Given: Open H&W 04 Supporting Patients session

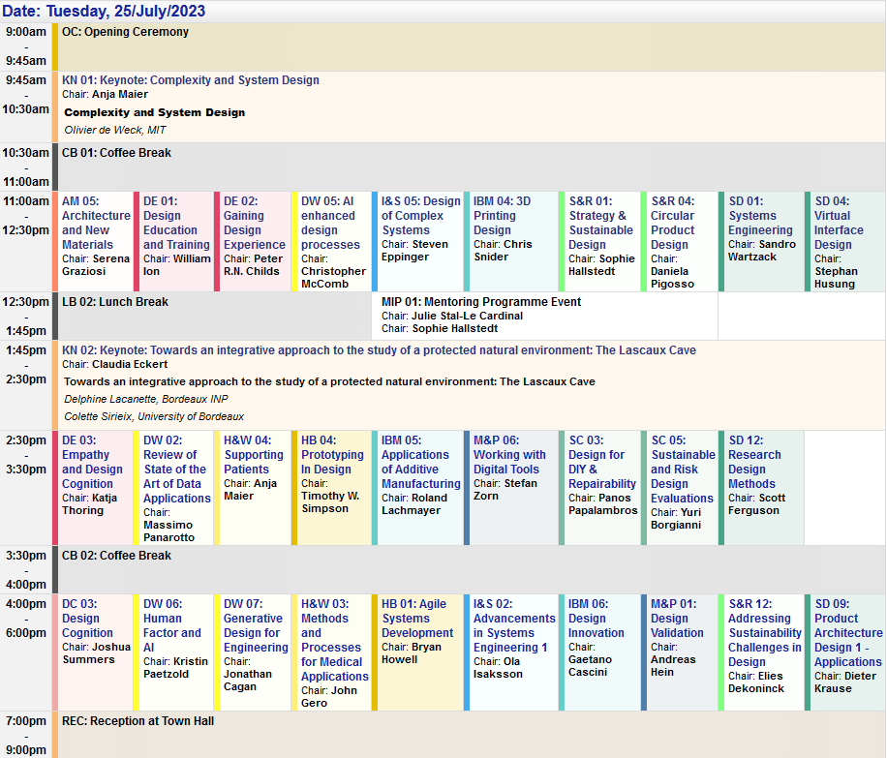Looking at the screenshot, I should point(253,455).
